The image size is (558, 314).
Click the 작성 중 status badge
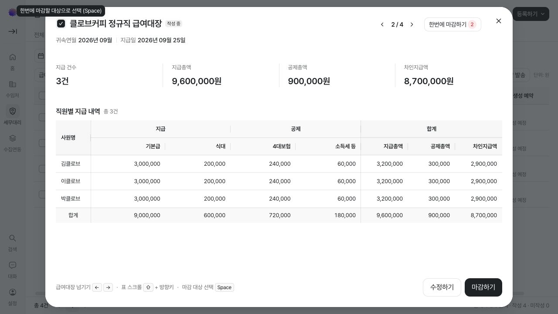pos(174,24)
